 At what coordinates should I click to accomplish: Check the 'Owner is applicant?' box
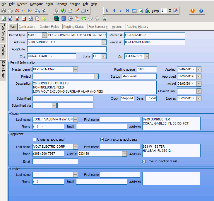(35, 139)
